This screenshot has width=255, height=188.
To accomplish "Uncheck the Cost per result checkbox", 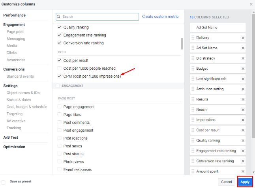I will (x=60, y=61).
